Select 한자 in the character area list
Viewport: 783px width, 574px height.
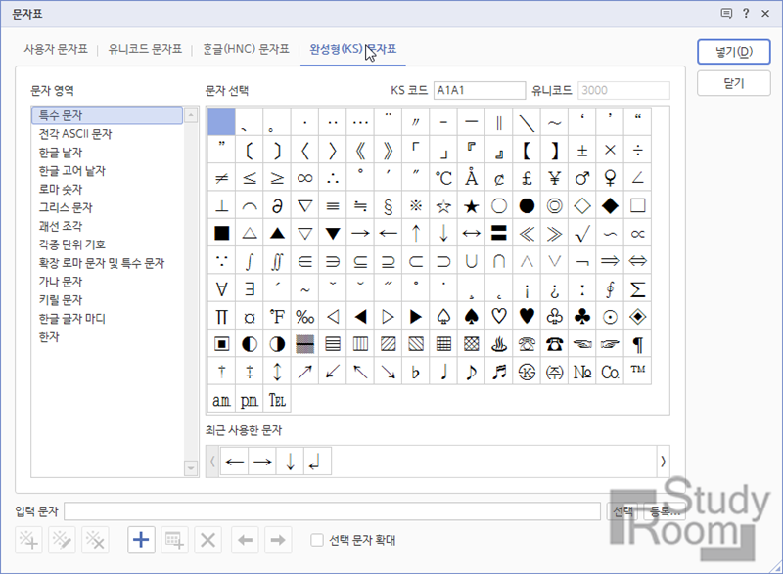pyautogui.click(x=108, y=336)
